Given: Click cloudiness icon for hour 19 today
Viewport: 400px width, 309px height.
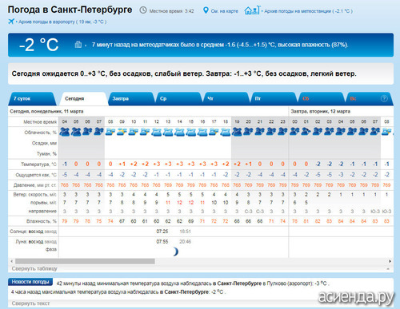Looking at the screenshot, I should tap(237, 132).
